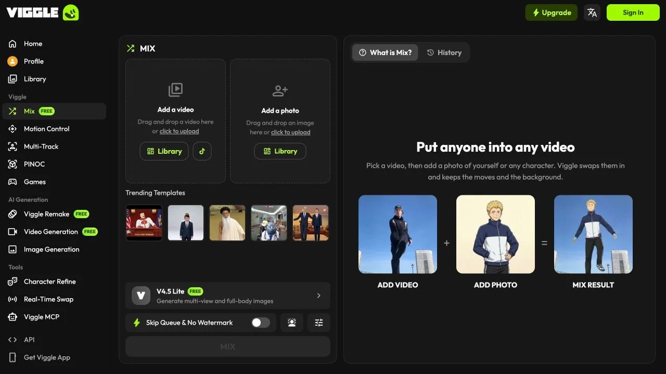Image resolution: width=666 pixels, height=374 pixels.
Task: Open the language translate icon
Action: pyautogui.click(x=592, y=12)
